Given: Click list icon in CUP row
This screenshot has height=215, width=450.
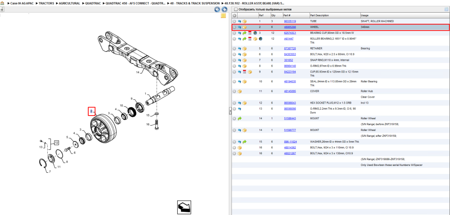Looking at the screenshot, I should pyautogui.click(x=244, y=72).
